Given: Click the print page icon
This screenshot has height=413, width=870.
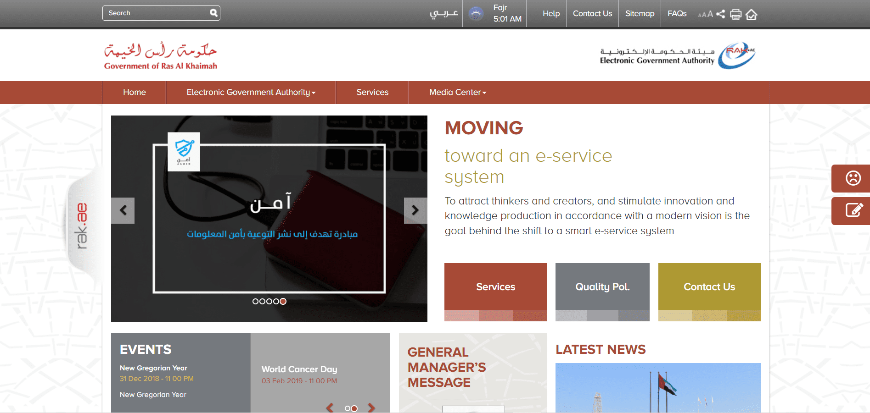Looking at the screenshot, I should point(735,14).
